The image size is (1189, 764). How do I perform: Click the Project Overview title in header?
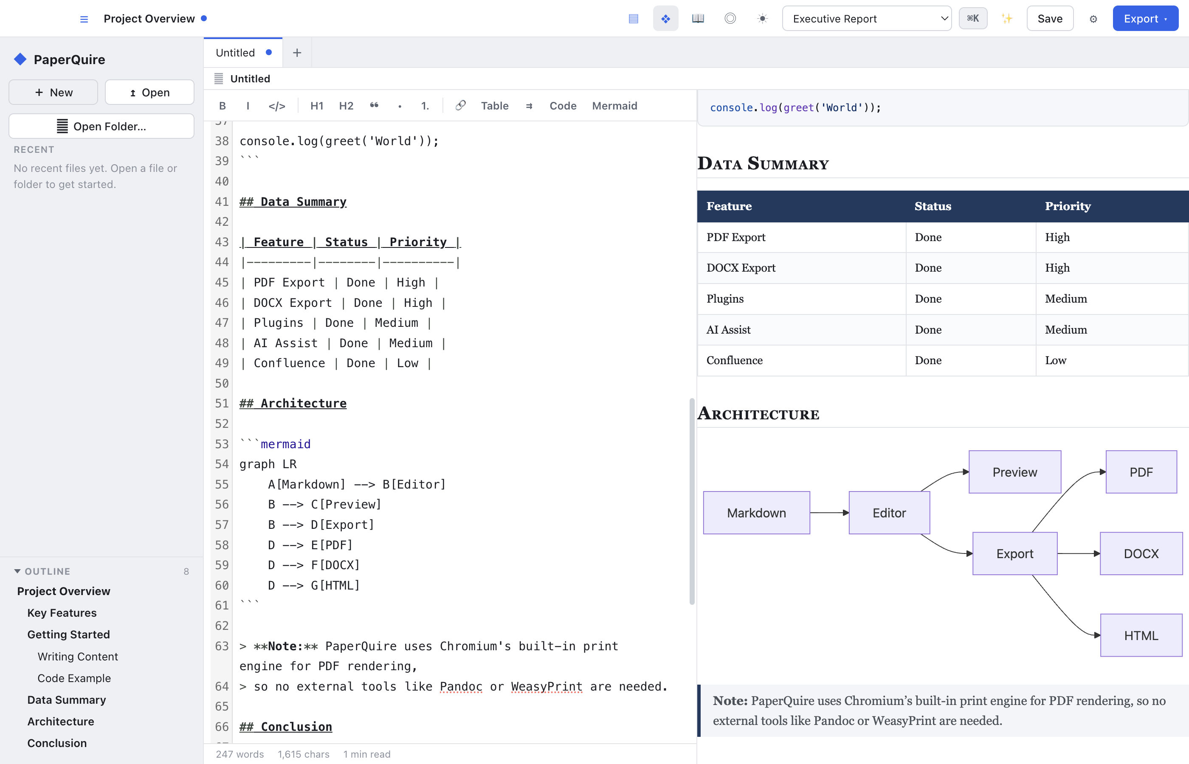coord(149,19)
